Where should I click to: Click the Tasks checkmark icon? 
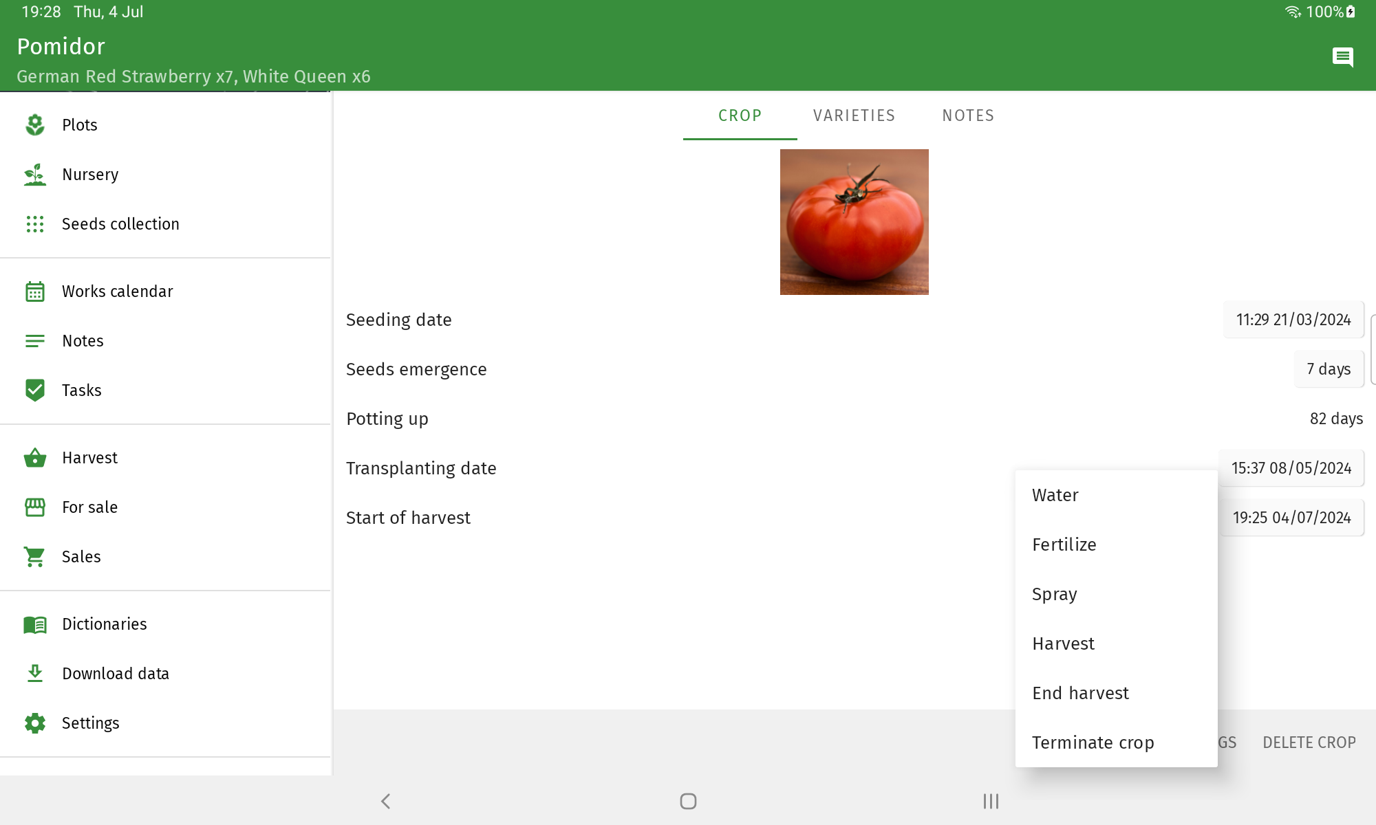click(34, 390)
